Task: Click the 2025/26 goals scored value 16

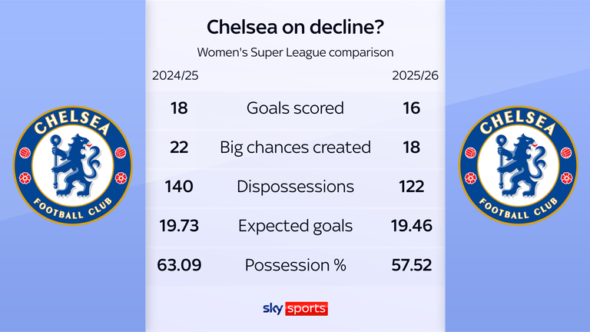Action: [x=412, y=108]
